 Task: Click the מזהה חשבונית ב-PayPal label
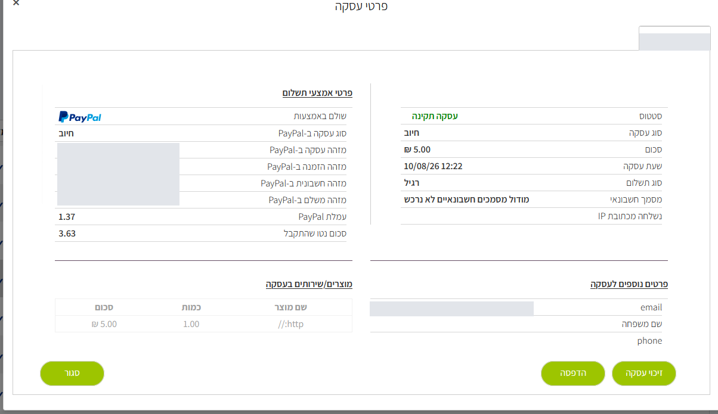pyautogui.click(x=304, y=183)
